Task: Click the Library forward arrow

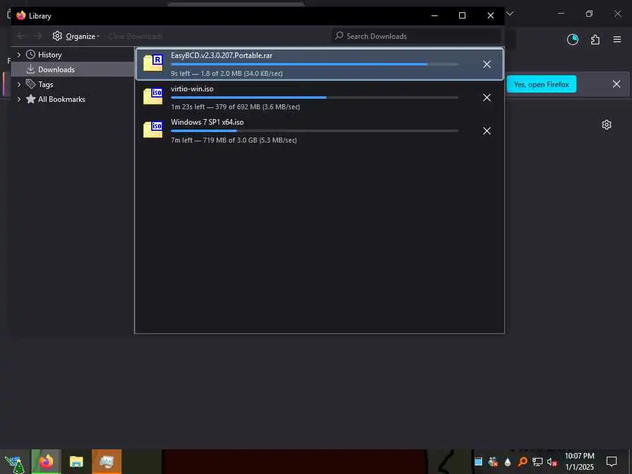Action: pos(38,36)
